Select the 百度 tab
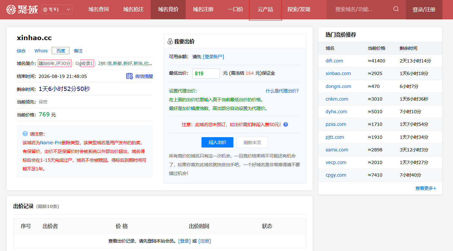Viewport: 453px width, 251px height. pyautogui.click(x=61, y=51)
